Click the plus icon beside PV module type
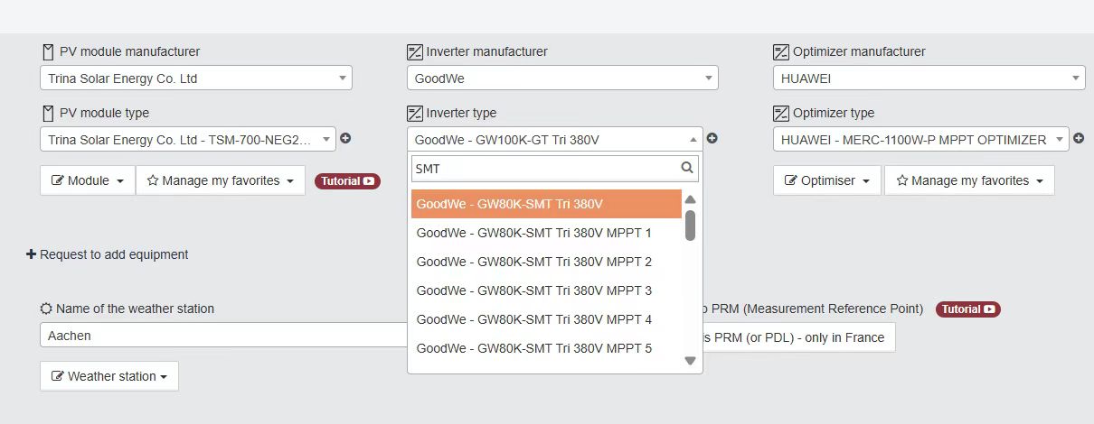The width and height of the screenshot is (1094, 424). pos(345,139)
